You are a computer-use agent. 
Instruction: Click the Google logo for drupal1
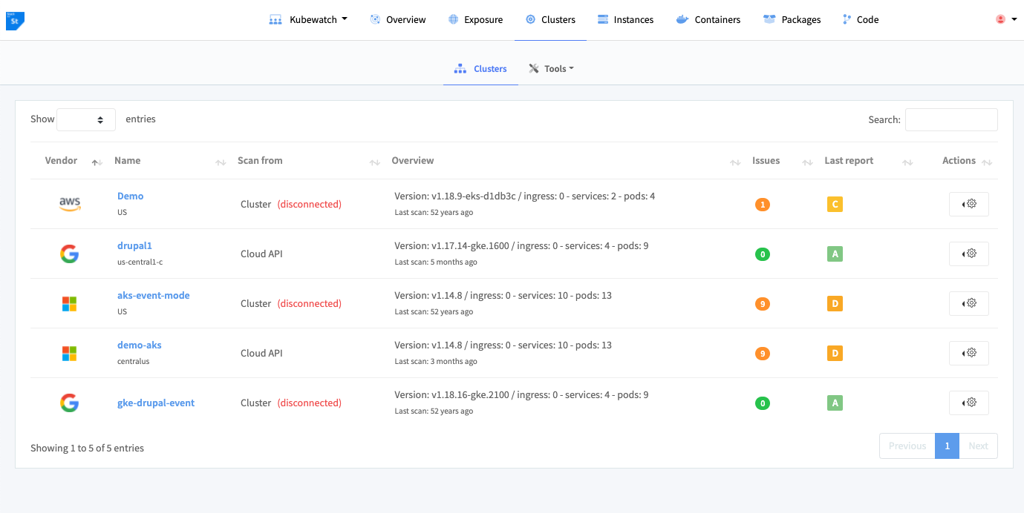point(69,254)
